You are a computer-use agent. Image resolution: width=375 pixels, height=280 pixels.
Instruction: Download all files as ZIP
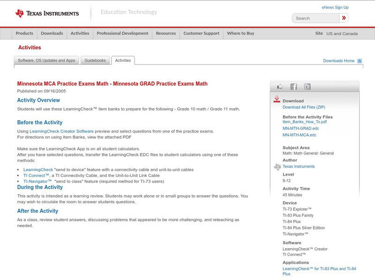click(x=303, y=106)
